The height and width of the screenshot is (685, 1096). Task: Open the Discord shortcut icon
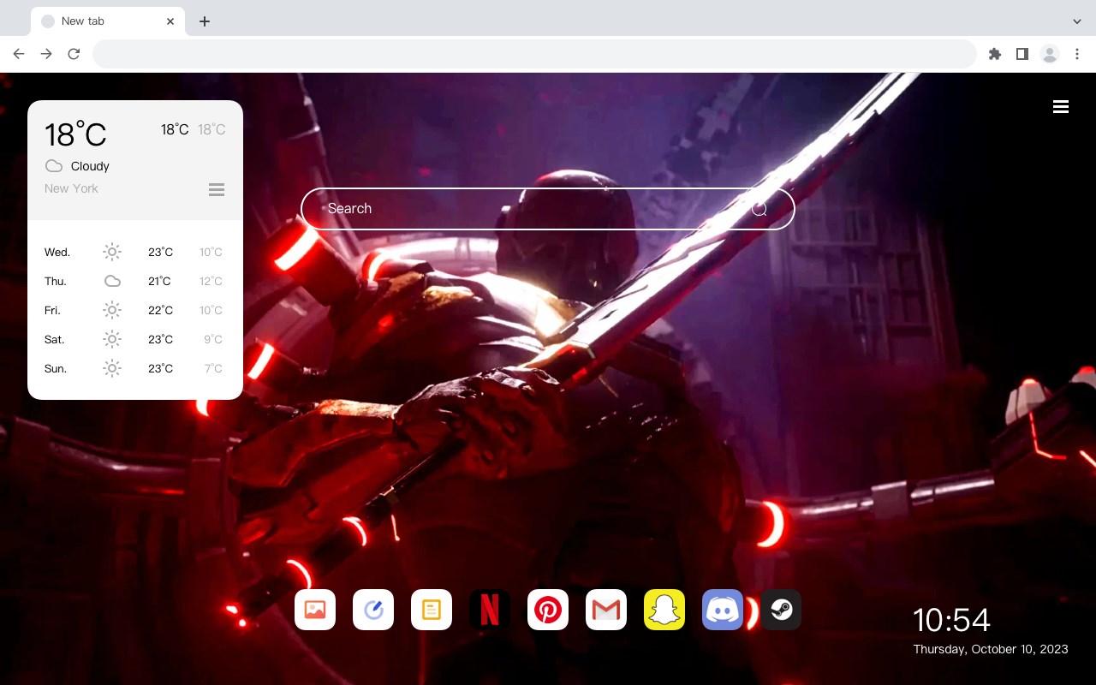[x=723, y=610]
